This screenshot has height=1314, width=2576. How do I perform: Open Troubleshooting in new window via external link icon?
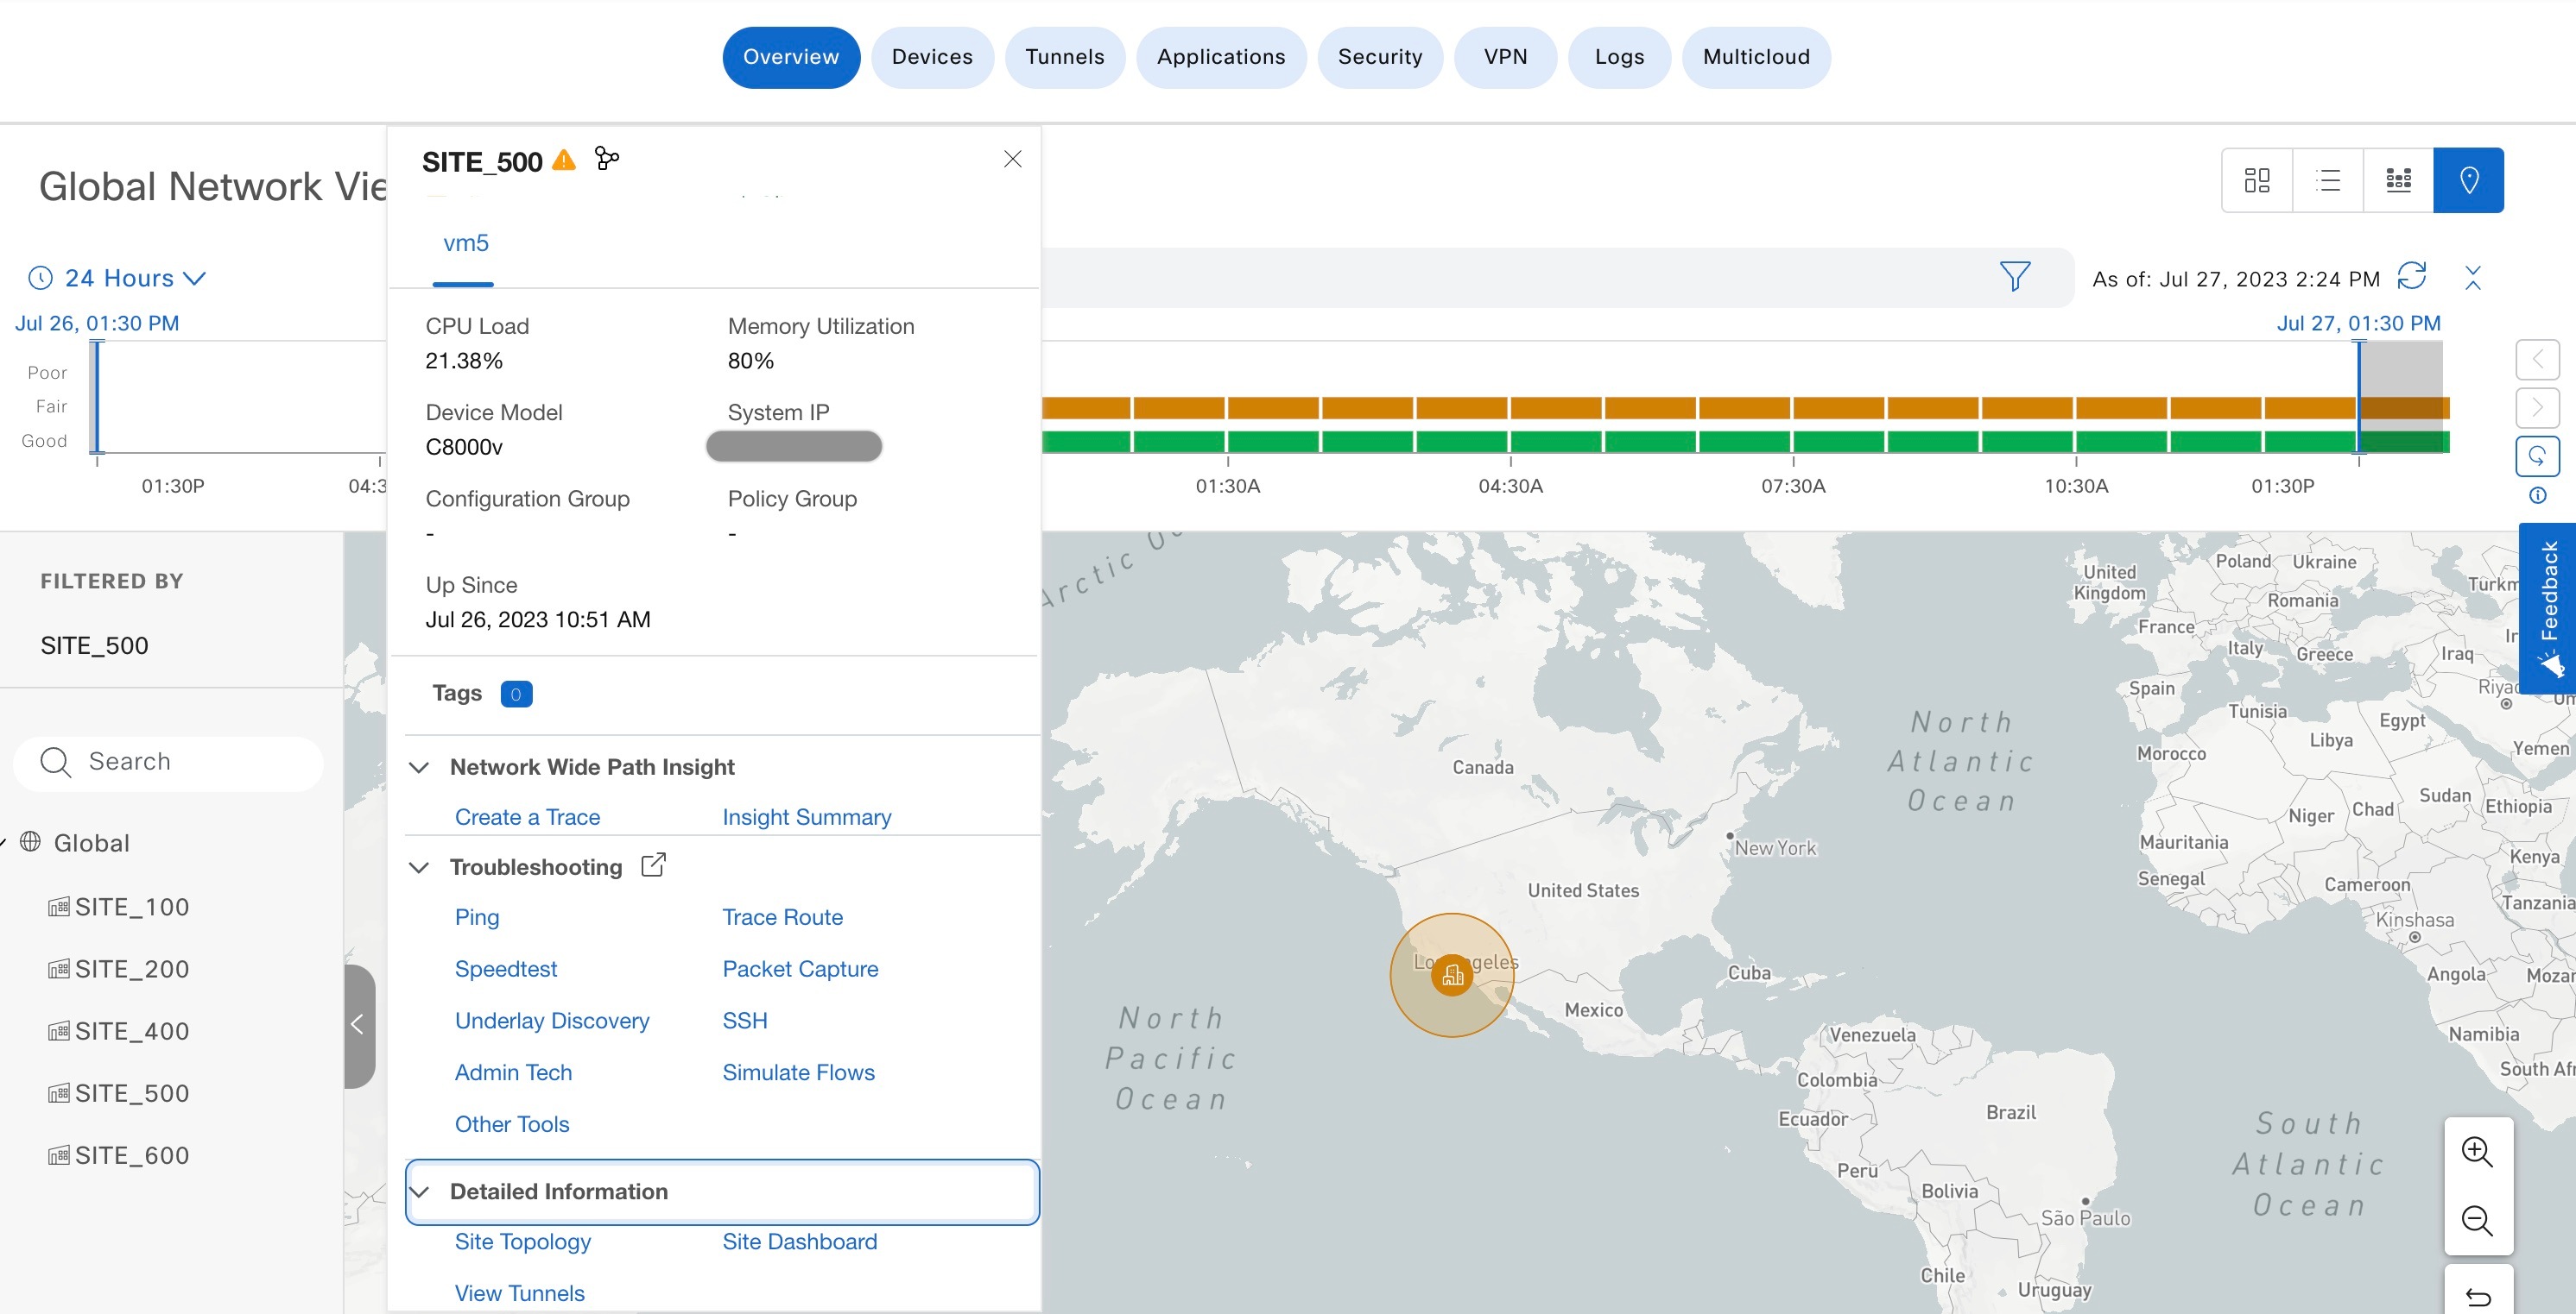click(x=653, y=864)
